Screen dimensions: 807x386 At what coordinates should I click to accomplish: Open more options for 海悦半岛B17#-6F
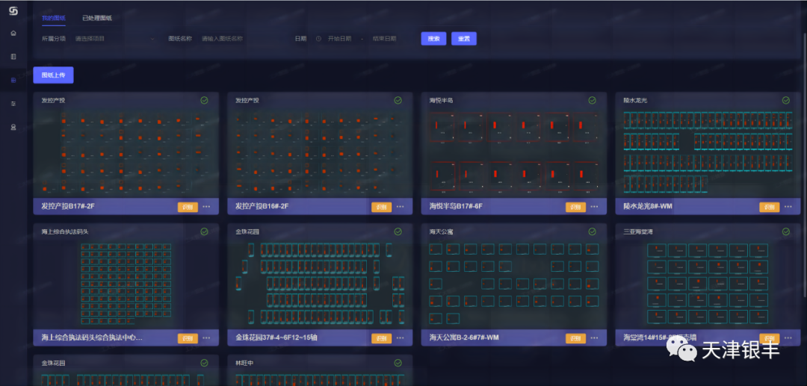[595, 207]
